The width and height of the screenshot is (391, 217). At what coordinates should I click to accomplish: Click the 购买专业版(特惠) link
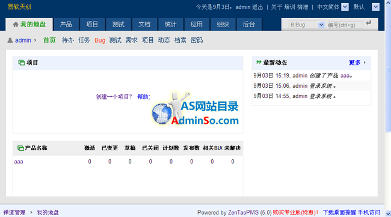point(295,213)
